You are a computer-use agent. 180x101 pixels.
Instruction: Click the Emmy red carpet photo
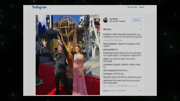click(68, 55)
